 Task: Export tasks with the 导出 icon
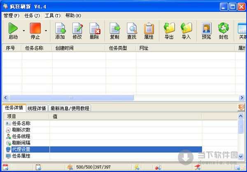point(169,31)
